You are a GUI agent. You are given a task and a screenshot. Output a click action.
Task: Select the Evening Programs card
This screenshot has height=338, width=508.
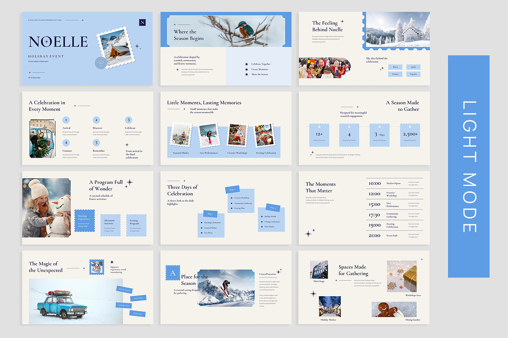coord(136,225)
